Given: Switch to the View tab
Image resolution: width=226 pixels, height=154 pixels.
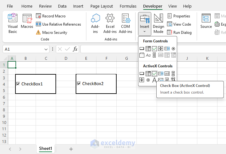Looking at the screenshot, I should click(x=172, y=6).
